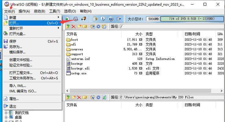Click the Exit door icon in main toolbar
Screen dimensions: 225x122
(x=119, y=19)
